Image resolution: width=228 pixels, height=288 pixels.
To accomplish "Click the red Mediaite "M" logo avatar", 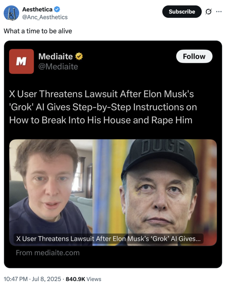I will click(x=22, y=61).
